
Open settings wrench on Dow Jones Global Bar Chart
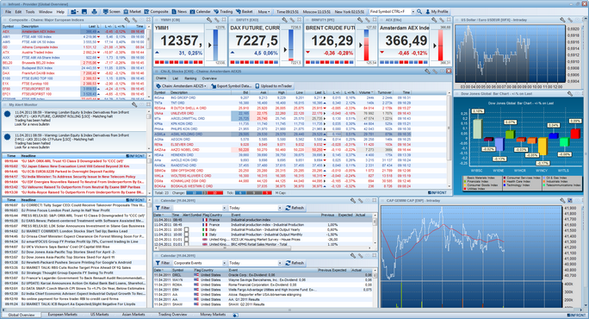click(570, 94)
